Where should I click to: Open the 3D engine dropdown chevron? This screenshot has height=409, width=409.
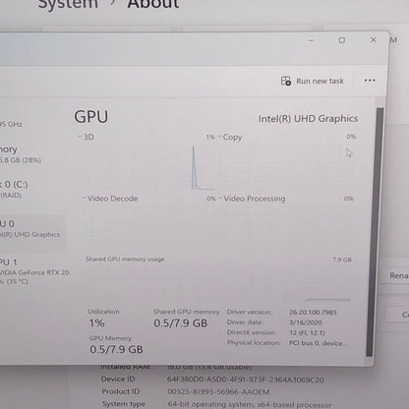[80, 136]
